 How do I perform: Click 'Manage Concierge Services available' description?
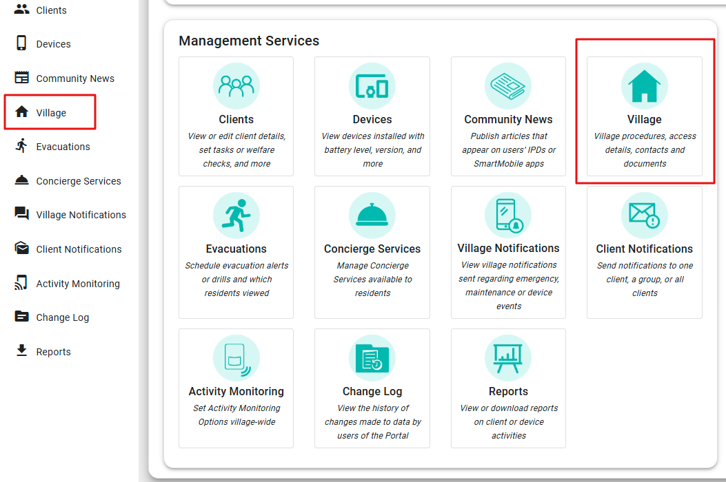point(372,280)
